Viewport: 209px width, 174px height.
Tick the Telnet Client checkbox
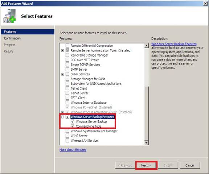67,88
